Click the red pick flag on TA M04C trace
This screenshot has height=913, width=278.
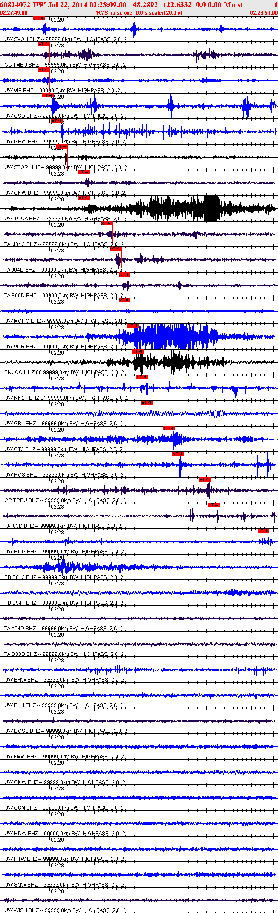(x=106, y=223)
